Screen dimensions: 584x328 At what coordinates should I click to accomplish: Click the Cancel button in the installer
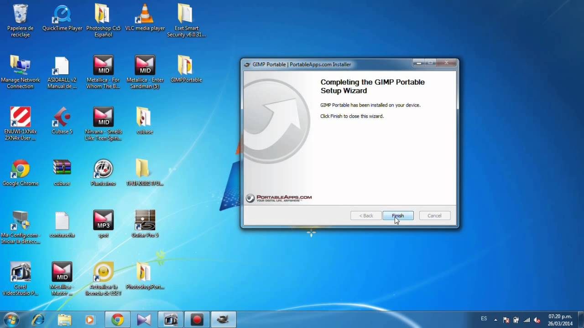pyautogui.click(x=434, y=215)
